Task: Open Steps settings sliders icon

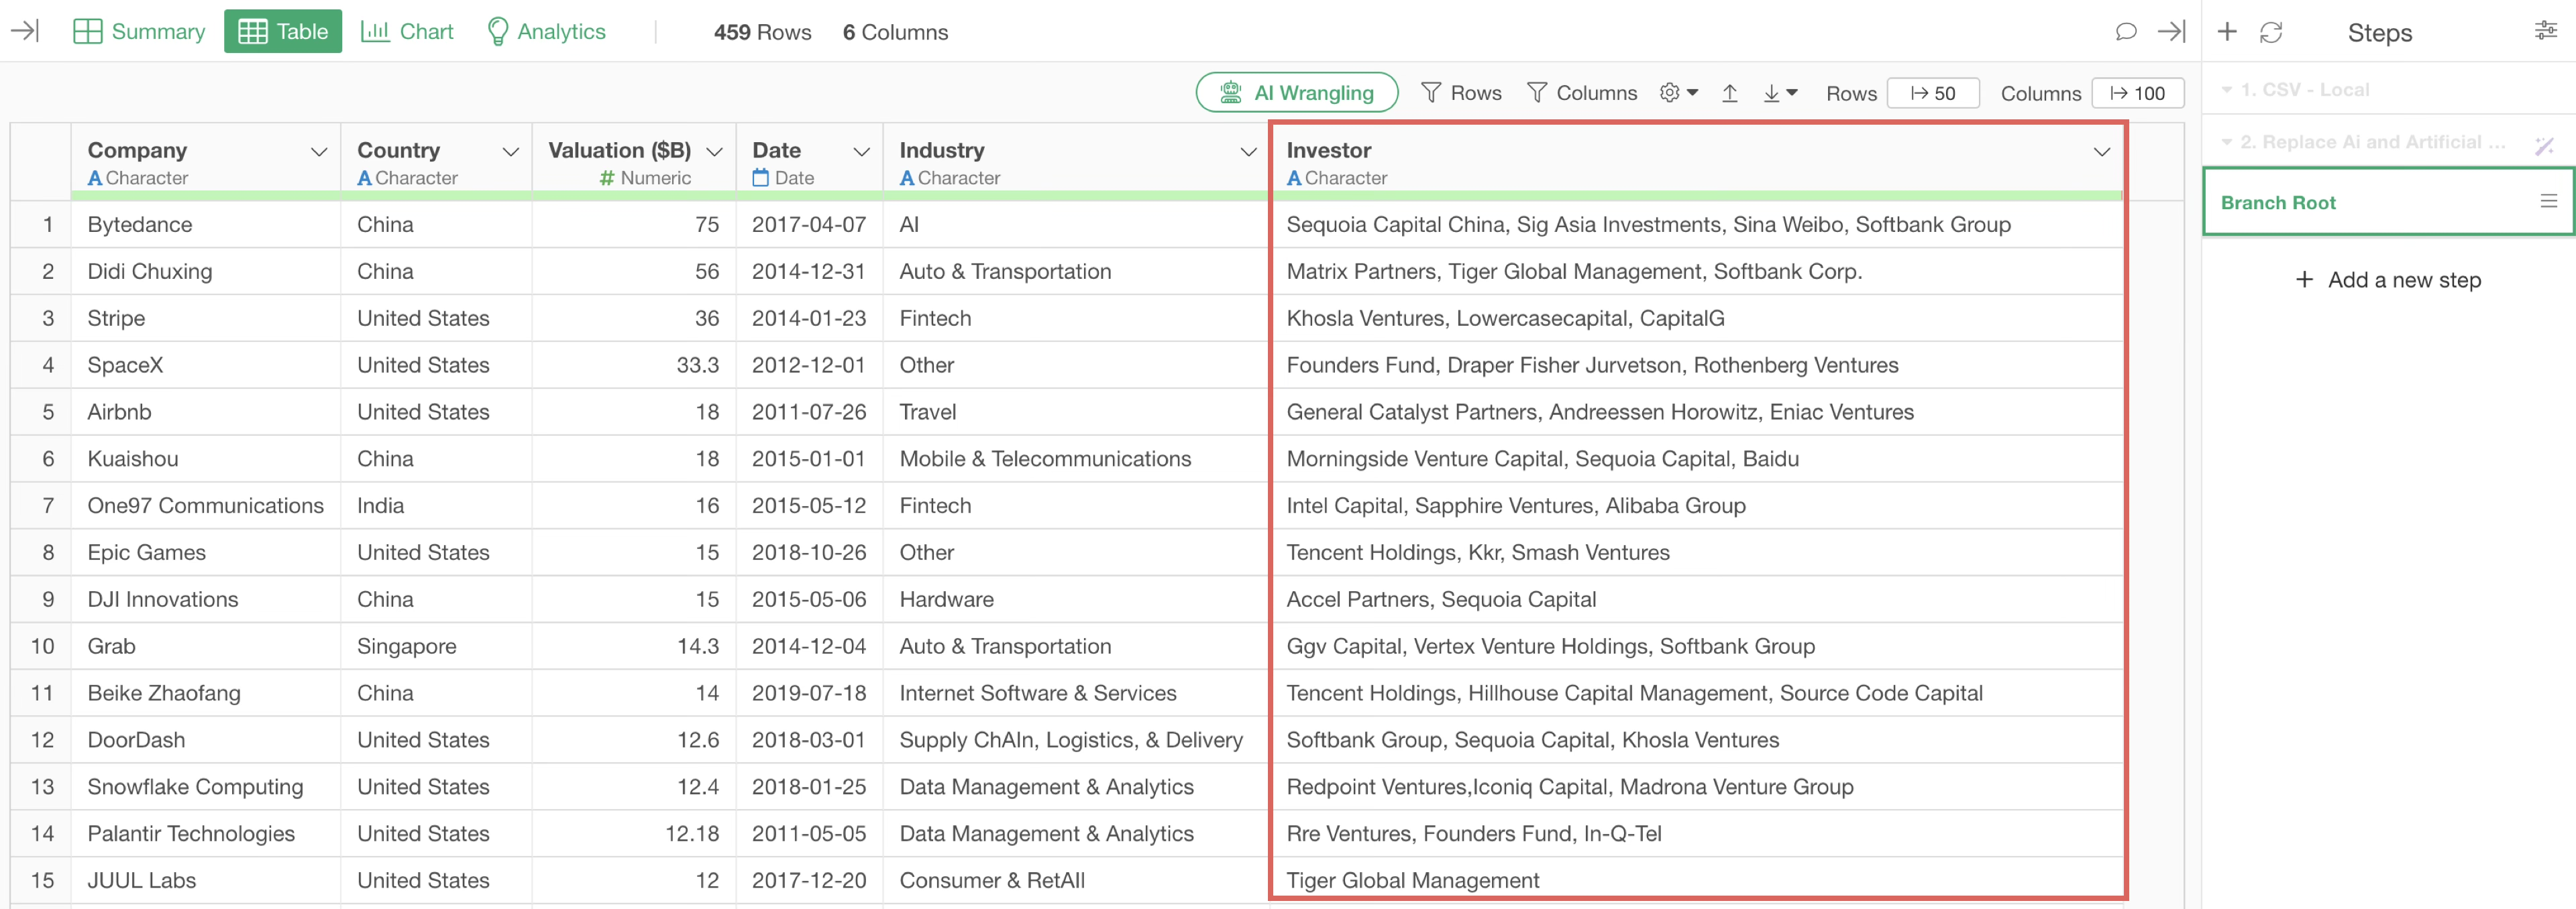Action: (x=2545, y=31)
